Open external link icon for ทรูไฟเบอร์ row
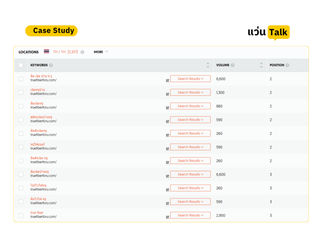The width and height of the screenshot is (315, 252). click(167, 149)
